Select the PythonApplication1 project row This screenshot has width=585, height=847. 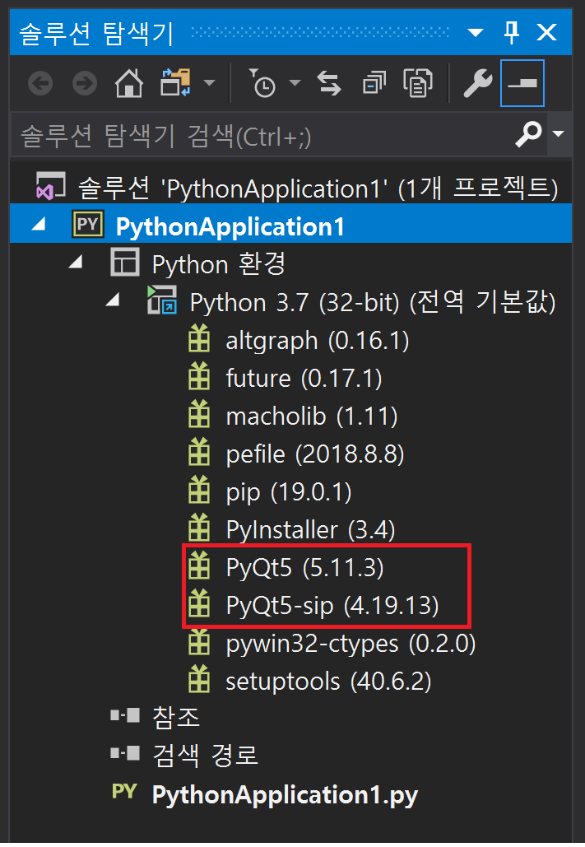[x=290, y=224]
